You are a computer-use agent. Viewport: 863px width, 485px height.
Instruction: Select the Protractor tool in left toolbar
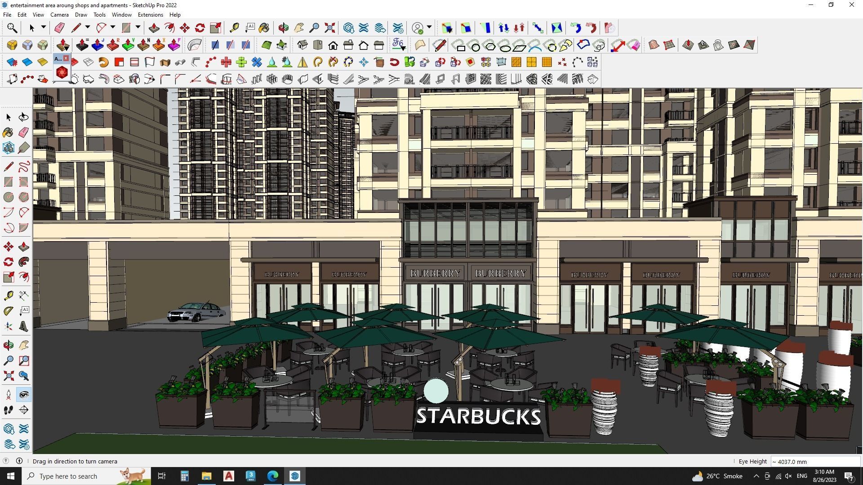point(9,311)
